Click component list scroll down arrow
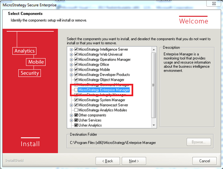This screenshot has width=223, height=169. pyautogui.click(x=154, y=125)
